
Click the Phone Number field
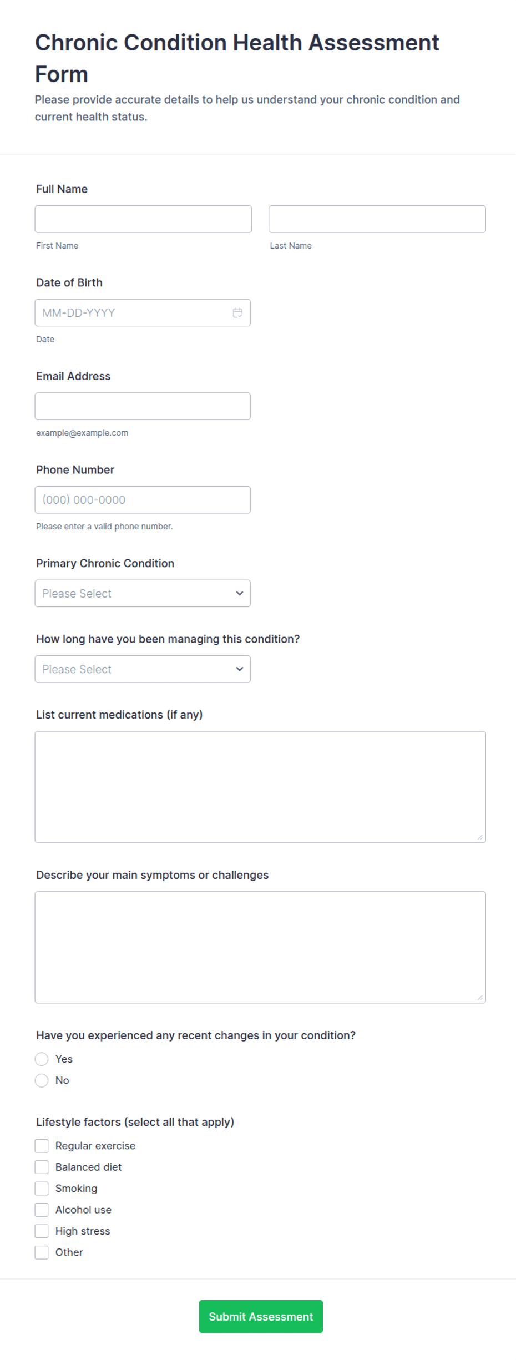[143, 500]
